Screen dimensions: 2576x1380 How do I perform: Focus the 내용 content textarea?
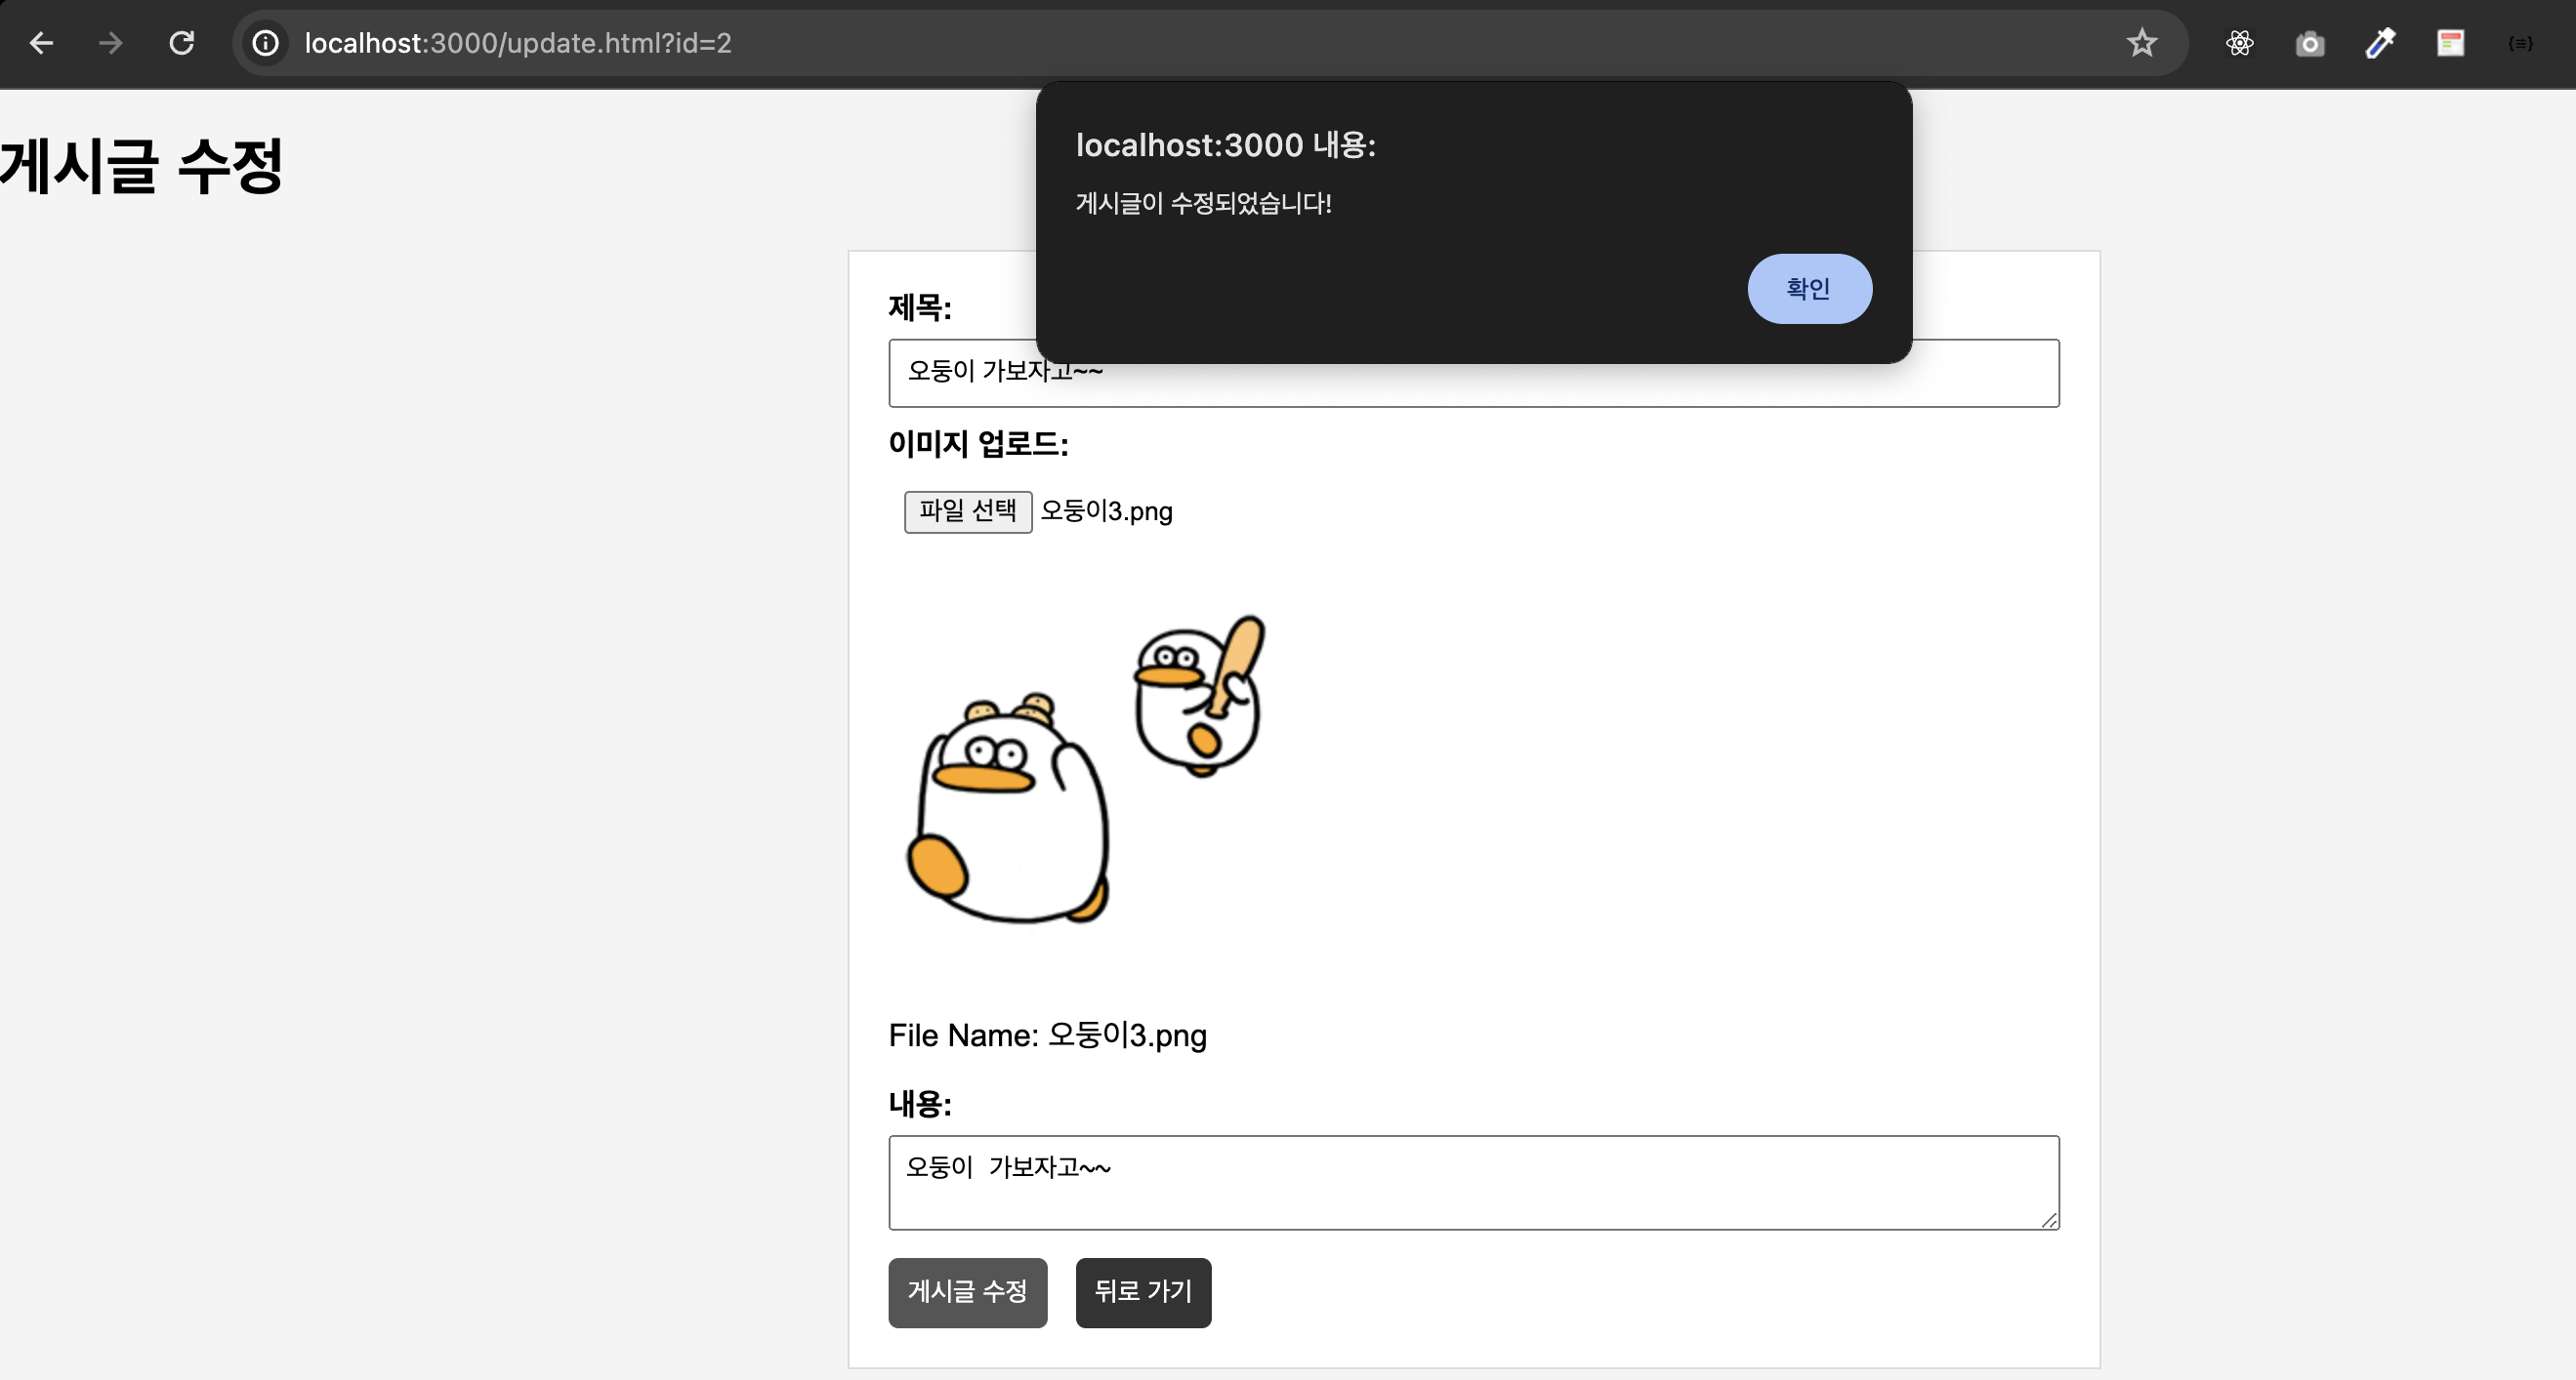(1474, 1182)
